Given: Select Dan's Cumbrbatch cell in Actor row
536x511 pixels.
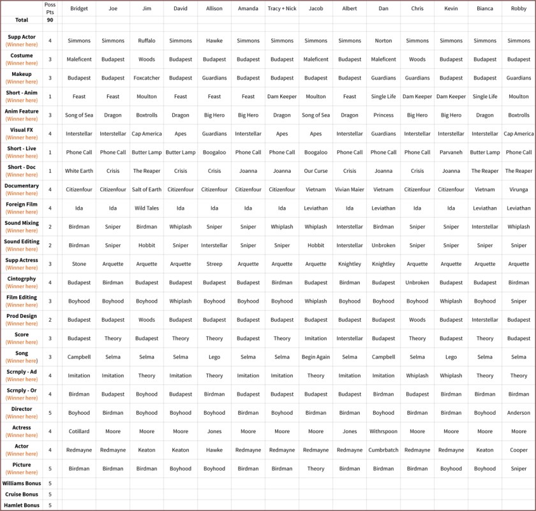Looking at the screenshot, I should click(383, 450).
